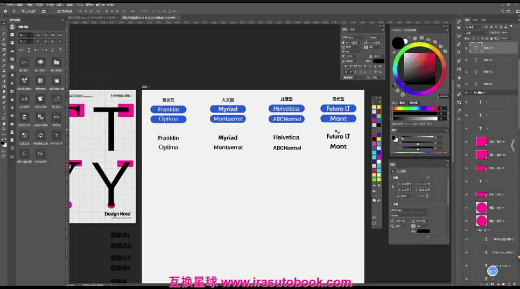This screenshot has width=520, height=289.
Task: Select the Lasso tool
Action: [4, 34]
